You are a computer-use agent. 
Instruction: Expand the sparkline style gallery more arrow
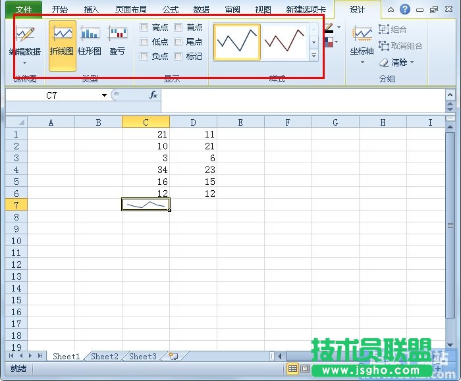313,57
